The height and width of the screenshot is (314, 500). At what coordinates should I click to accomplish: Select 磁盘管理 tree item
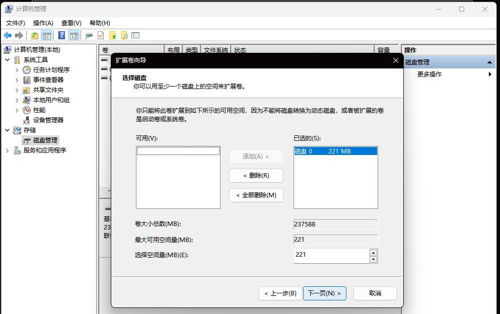pyautogui.click(x=45, y=140)
